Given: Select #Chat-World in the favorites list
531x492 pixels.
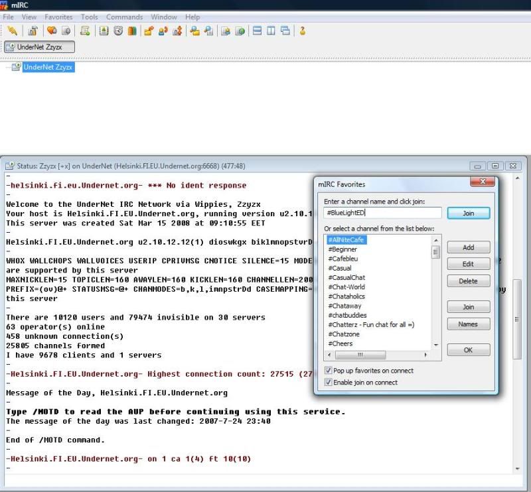Looking at the screenshot, I should (346, 287).
